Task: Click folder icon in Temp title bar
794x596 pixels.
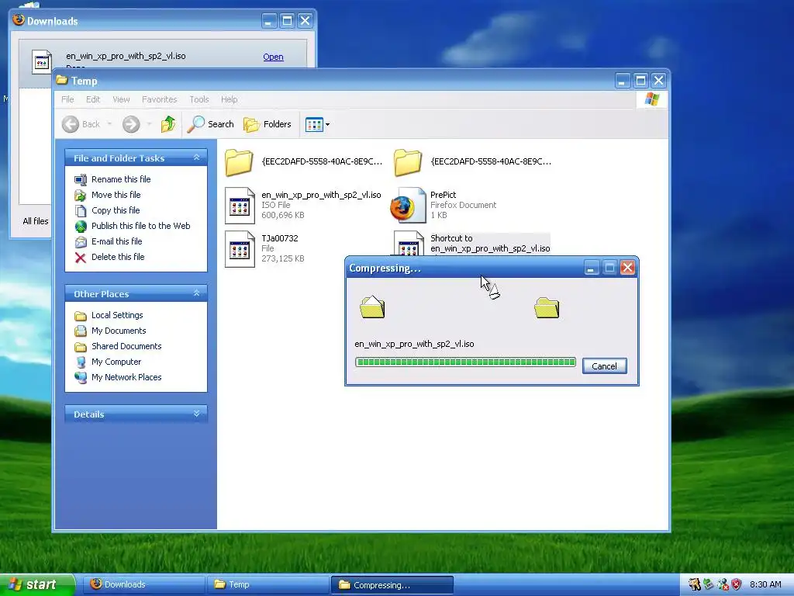Action: coord(62,80)
